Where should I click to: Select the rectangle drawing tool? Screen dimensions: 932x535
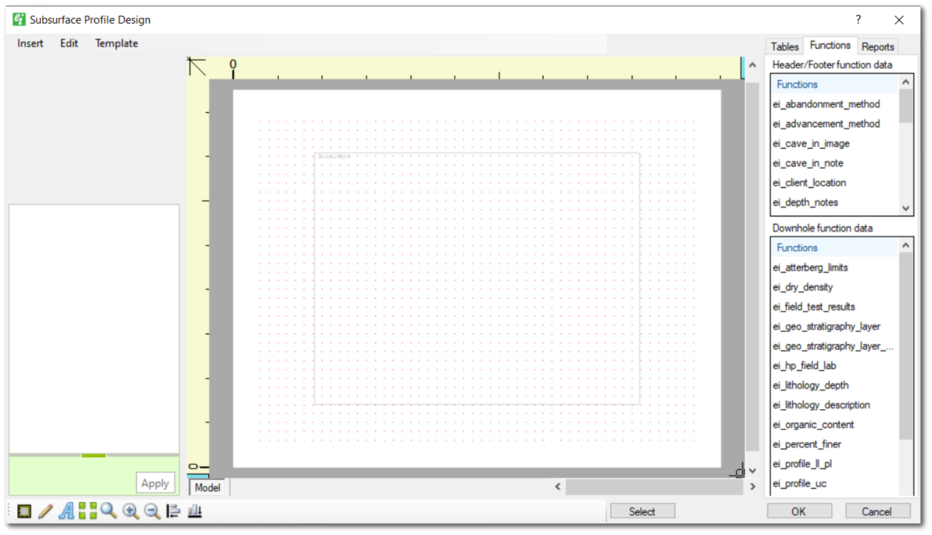(24, 511)
